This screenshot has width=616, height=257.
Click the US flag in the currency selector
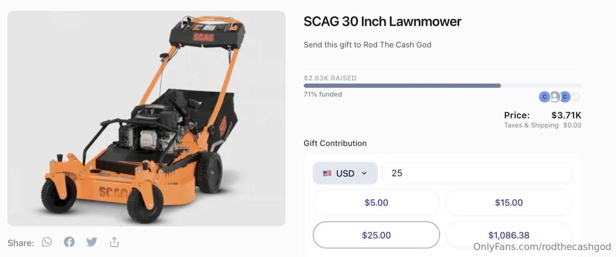(x=327, y=173)
